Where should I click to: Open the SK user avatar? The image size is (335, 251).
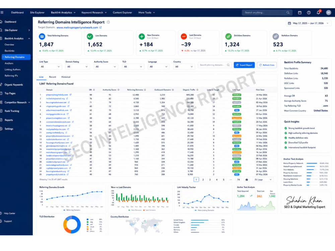coord(328,13)
